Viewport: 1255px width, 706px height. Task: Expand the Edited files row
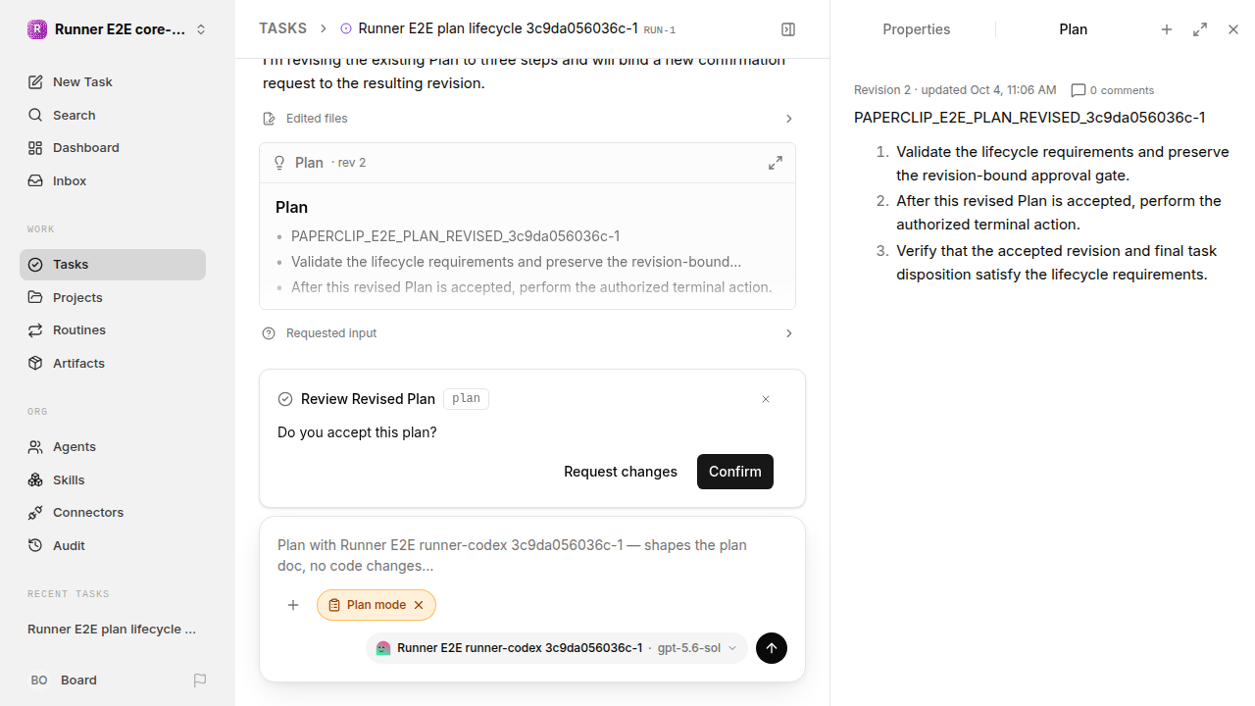[x=527, y=119]
